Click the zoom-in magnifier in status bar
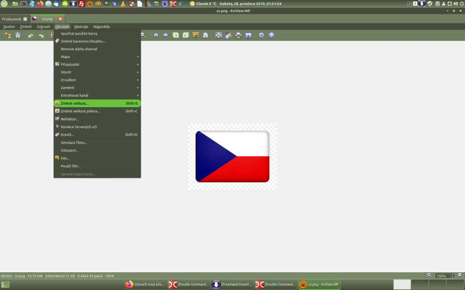The height and width of the screenshot is (290, 465). (x=430, y=275)
